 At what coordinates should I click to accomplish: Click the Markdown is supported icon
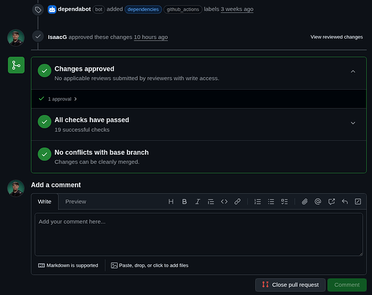(41, 265)
